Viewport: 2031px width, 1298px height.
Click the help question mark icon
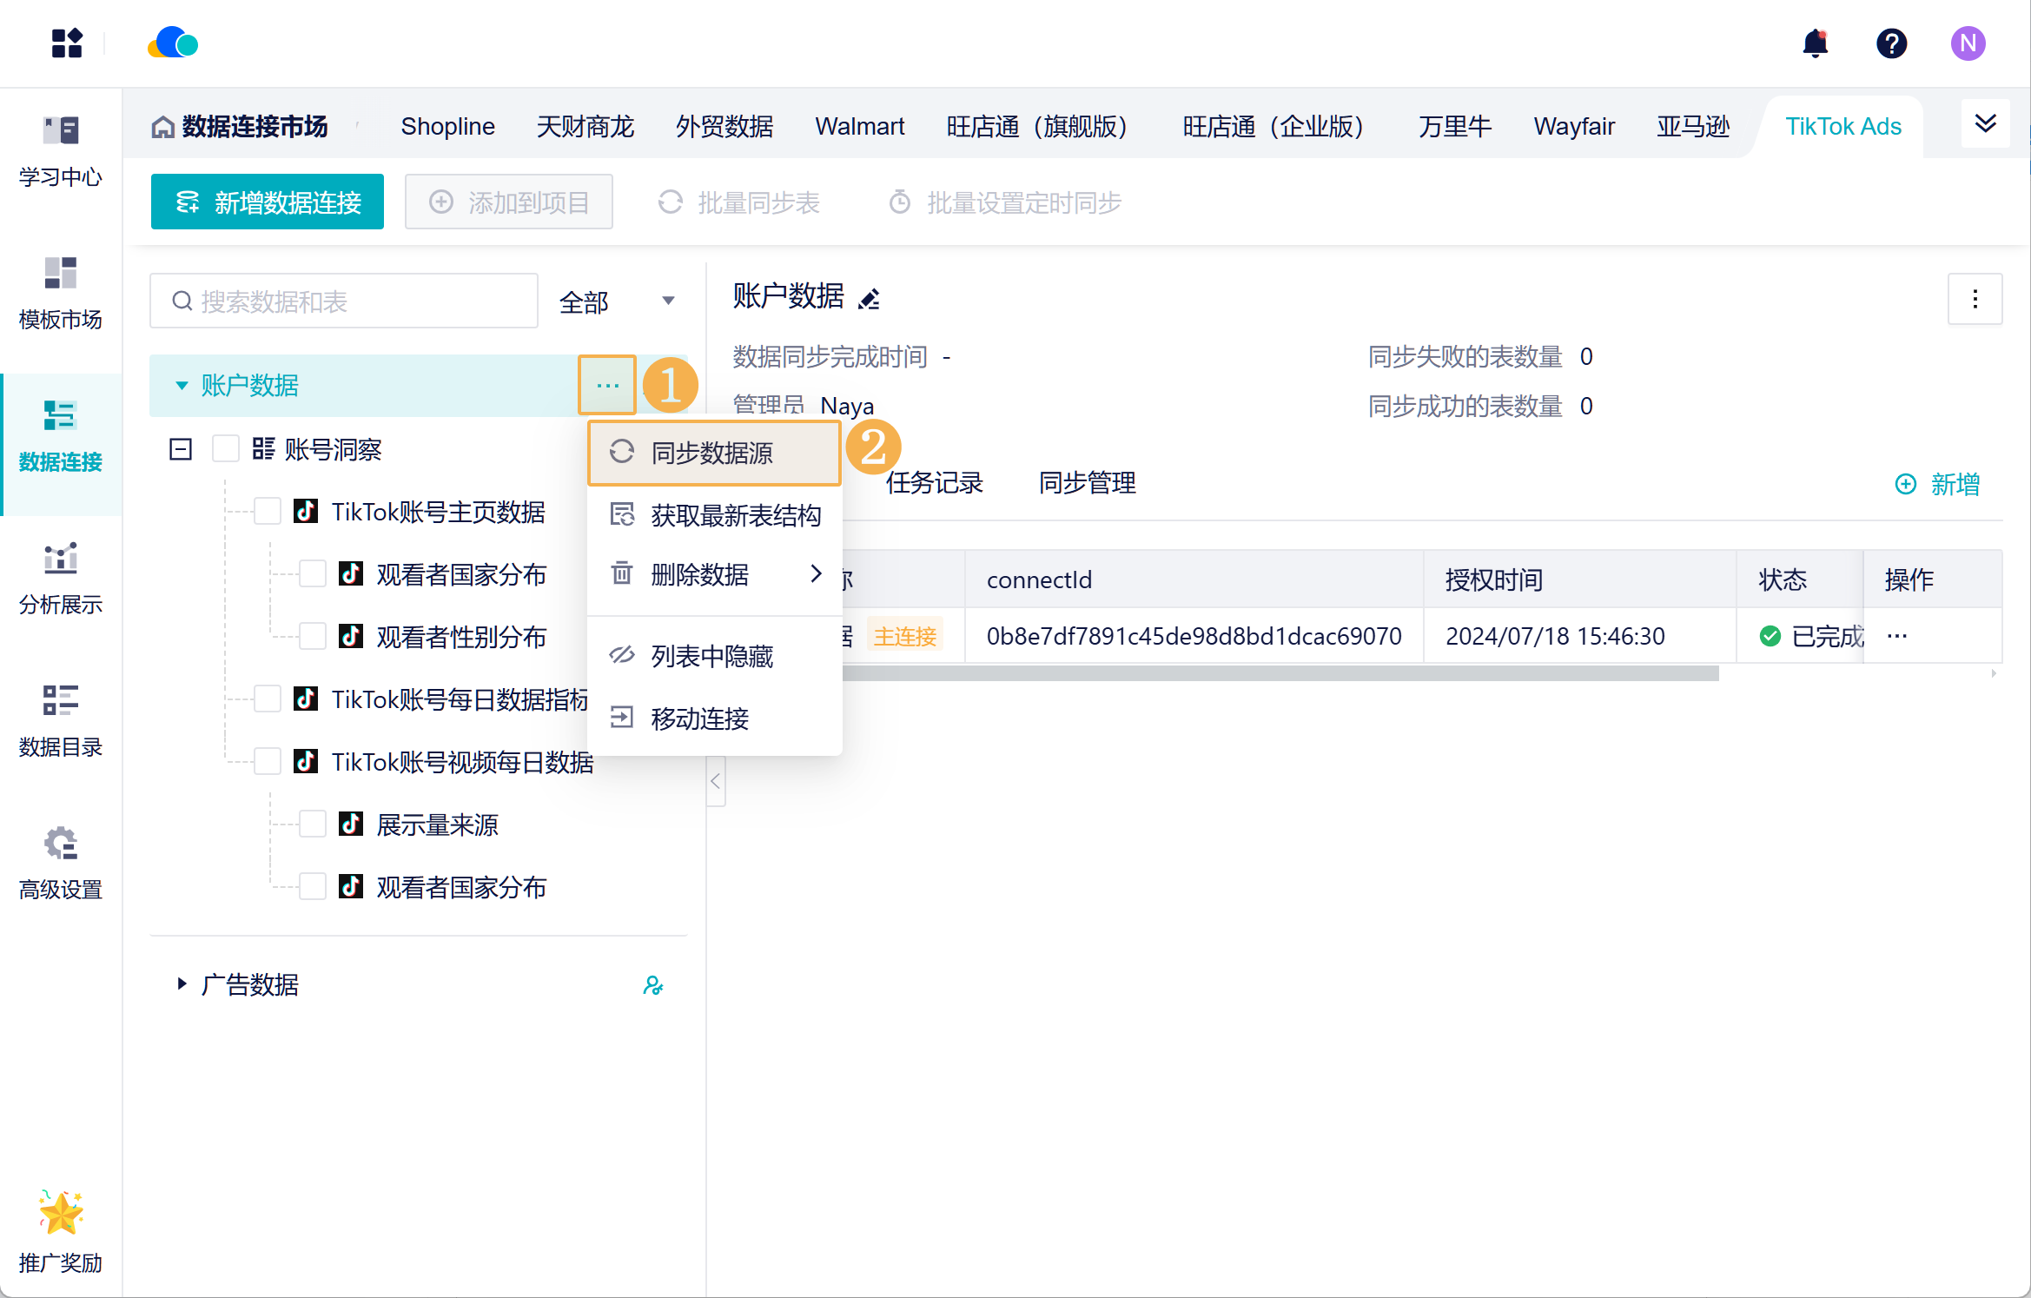[1891, 43]
